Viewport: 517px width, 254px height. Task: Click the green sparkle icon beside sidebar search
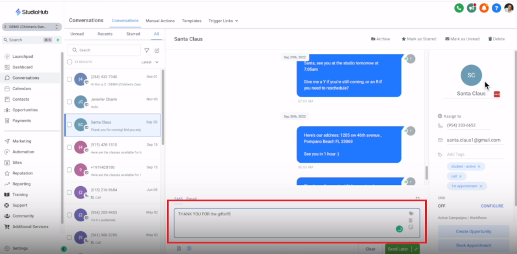(58, 40)
